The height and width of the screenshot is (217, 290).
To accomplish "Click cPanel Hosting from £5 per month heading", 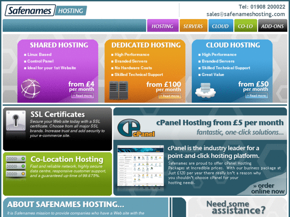I will pyautogui.click(x=220, y=123).
